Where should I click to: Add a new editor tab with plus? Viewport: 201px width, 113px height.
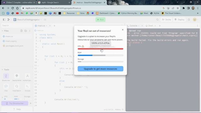(x=54, y=26)
